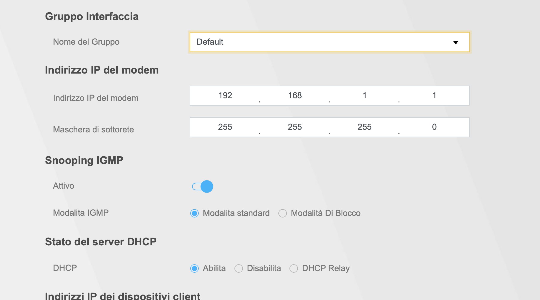The width and height of the screenshot is (540, 300).
Task: Disable the Snooping IGMP Attivo switch
Action: [203, 187]
